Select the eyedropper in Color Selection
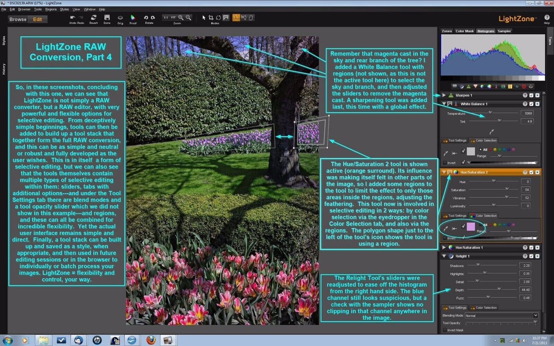The height and width of the screenshot is (346, 554). click(446, 228)
